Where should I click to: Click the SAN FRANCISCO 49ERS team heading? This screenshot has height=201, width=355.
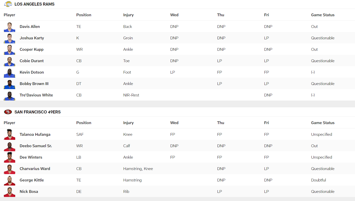(x=38, y=112)
